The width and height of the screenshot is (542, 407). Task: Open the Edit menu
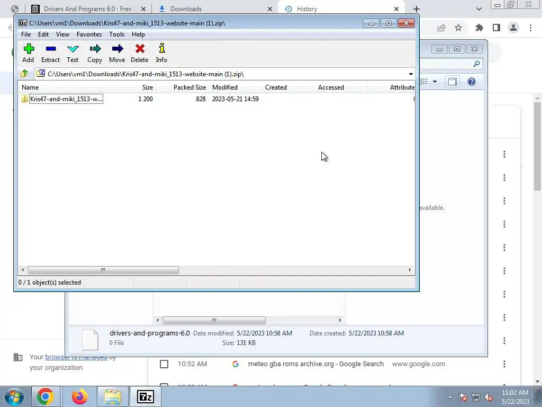coord(43,34)
